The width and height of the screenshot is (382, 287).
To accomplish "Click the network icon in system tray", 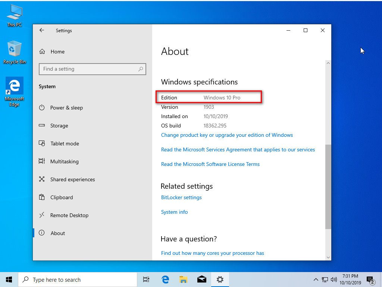I will click(325, 280).
